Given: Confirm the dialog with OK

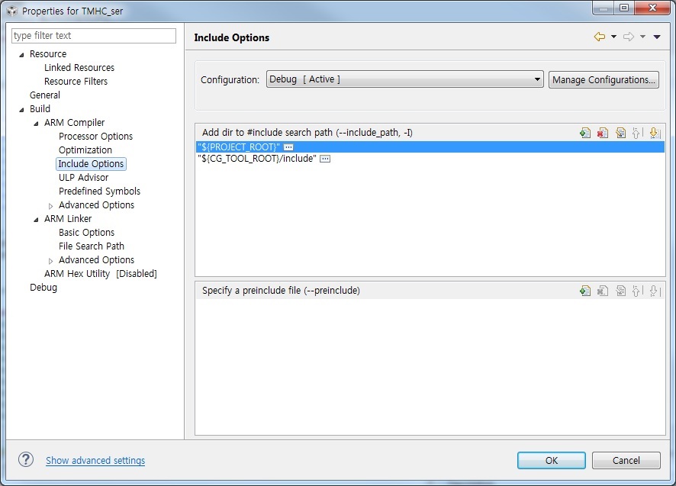Looking at the screenshot, I should point(552,461).
